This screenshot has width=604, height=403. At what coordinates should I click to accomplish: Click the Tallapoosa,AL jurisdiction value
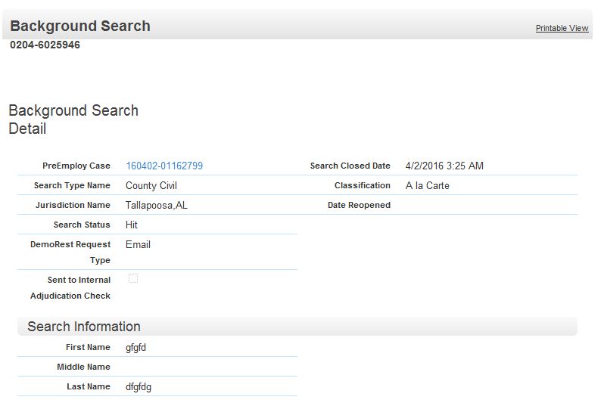coord(157,205)
